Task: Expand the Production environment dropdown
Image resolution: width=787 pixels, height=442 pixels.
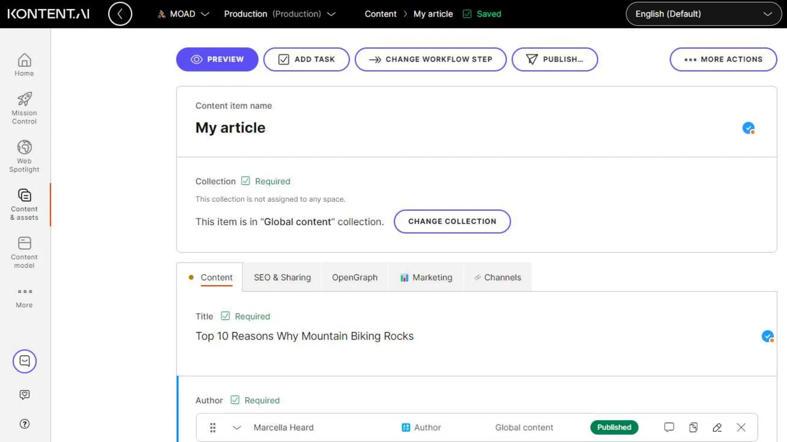Action: (280, 14)
